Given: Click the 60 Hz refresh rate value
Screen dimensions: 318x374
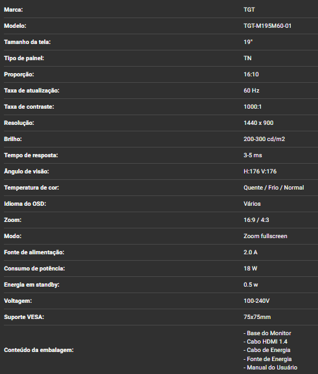Looking at the screenshot, I should pos(251,91).
